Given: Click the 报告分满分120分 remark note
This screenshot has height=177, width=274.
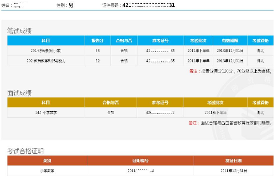Looking at the screenshot, I should pos(231,71).
